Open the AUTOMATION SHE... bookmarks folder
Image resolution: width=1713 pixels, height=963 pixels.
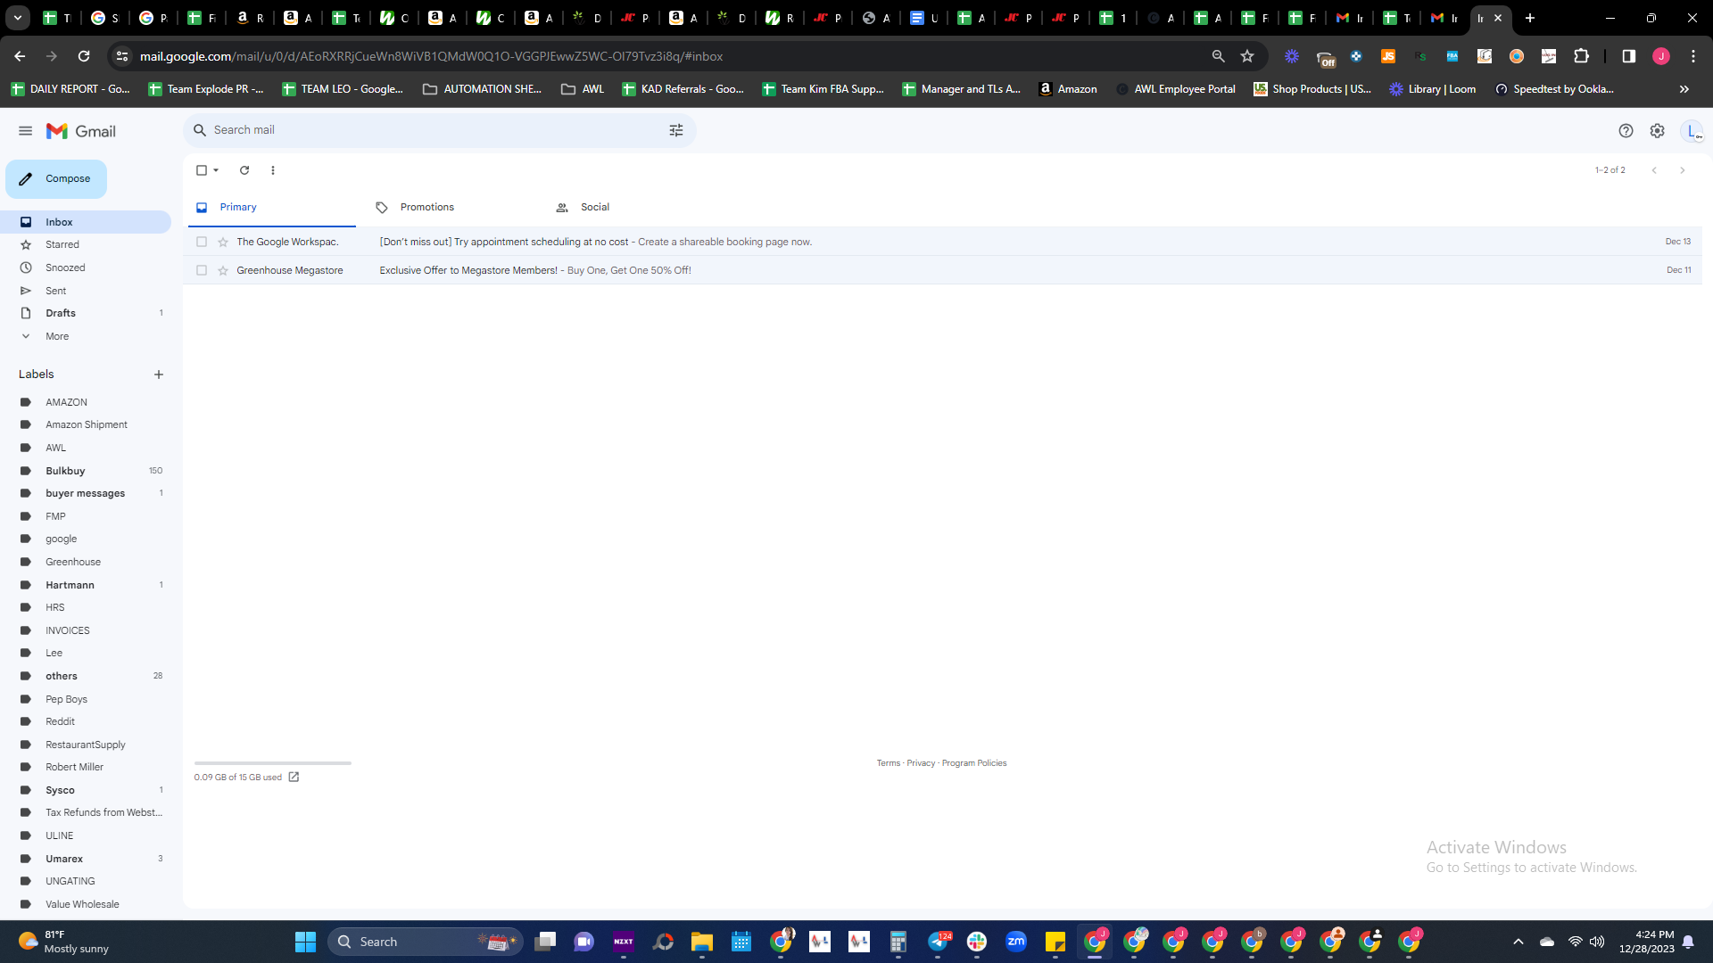pyautogui.click(x=482, y=89)
